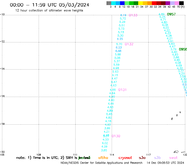Click the wave height value 6.23

click(119, 48)
